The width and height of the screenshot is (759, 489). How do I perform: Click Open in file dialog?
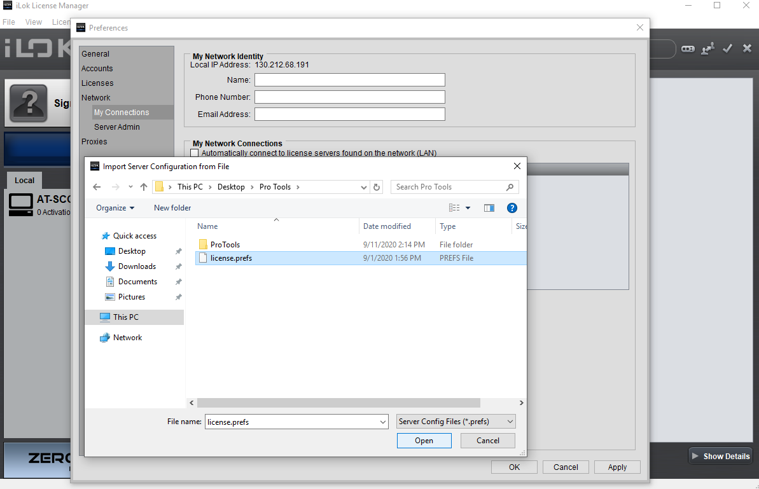424,441
